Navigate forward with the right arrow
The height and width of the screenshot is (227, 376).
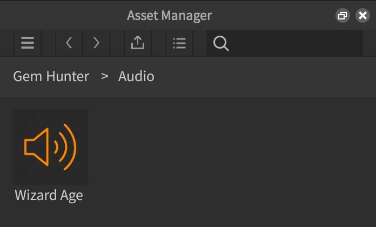(96, 43)
